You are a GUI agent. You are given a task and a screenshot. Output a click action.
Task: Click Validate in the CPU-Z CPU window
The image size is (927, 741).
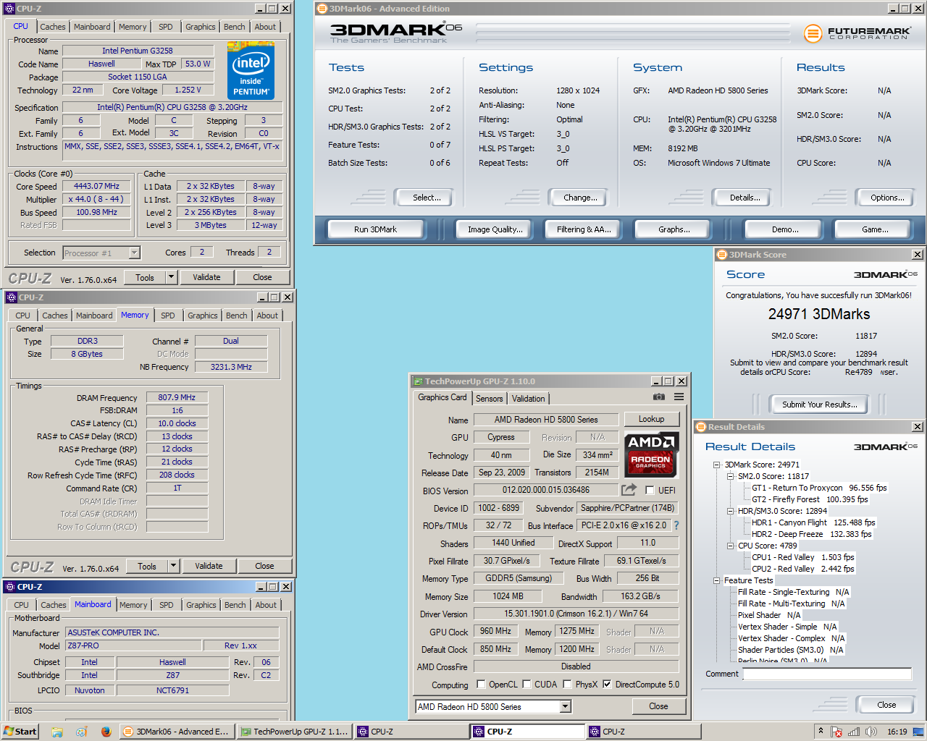click(x=206, y=277)
